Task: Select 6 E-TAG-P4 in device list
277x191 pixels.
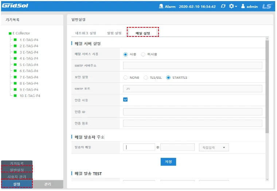Action: coord(29,71)
